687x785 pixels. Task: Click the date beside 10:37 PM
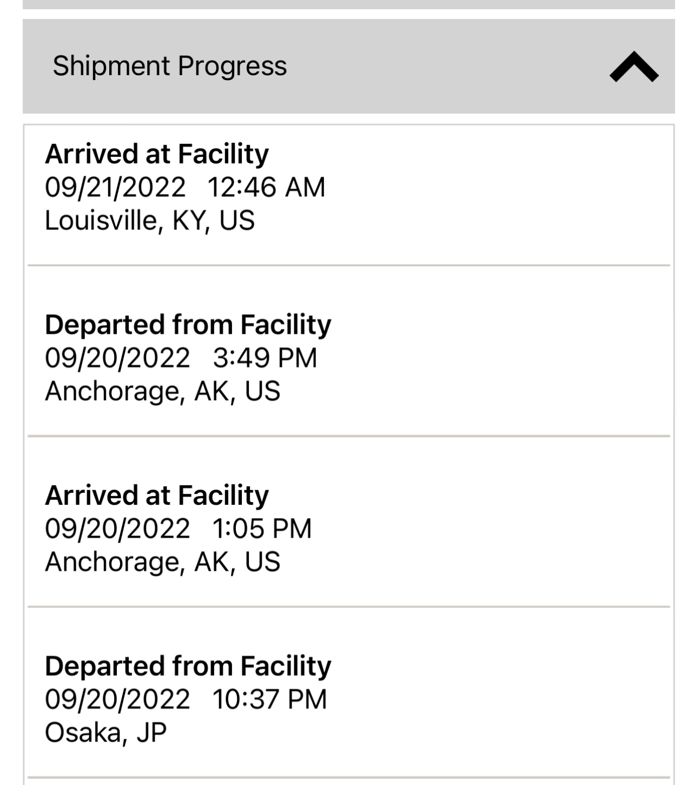[117, 700]
